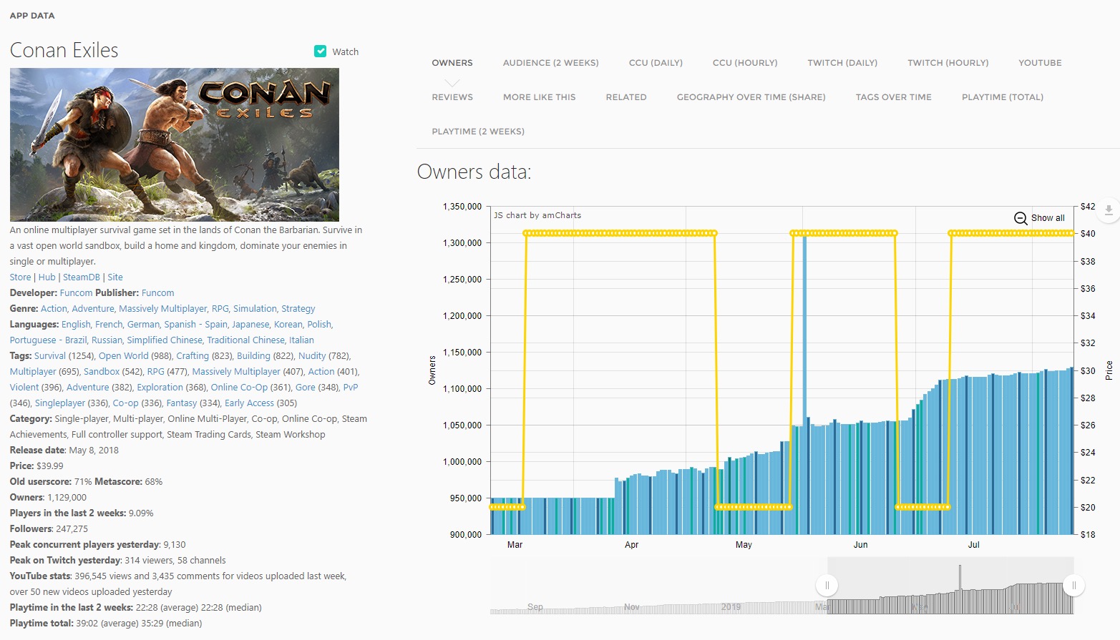Uncheck the Watch checkbox

pyautogui.click(x=321, y=51)
